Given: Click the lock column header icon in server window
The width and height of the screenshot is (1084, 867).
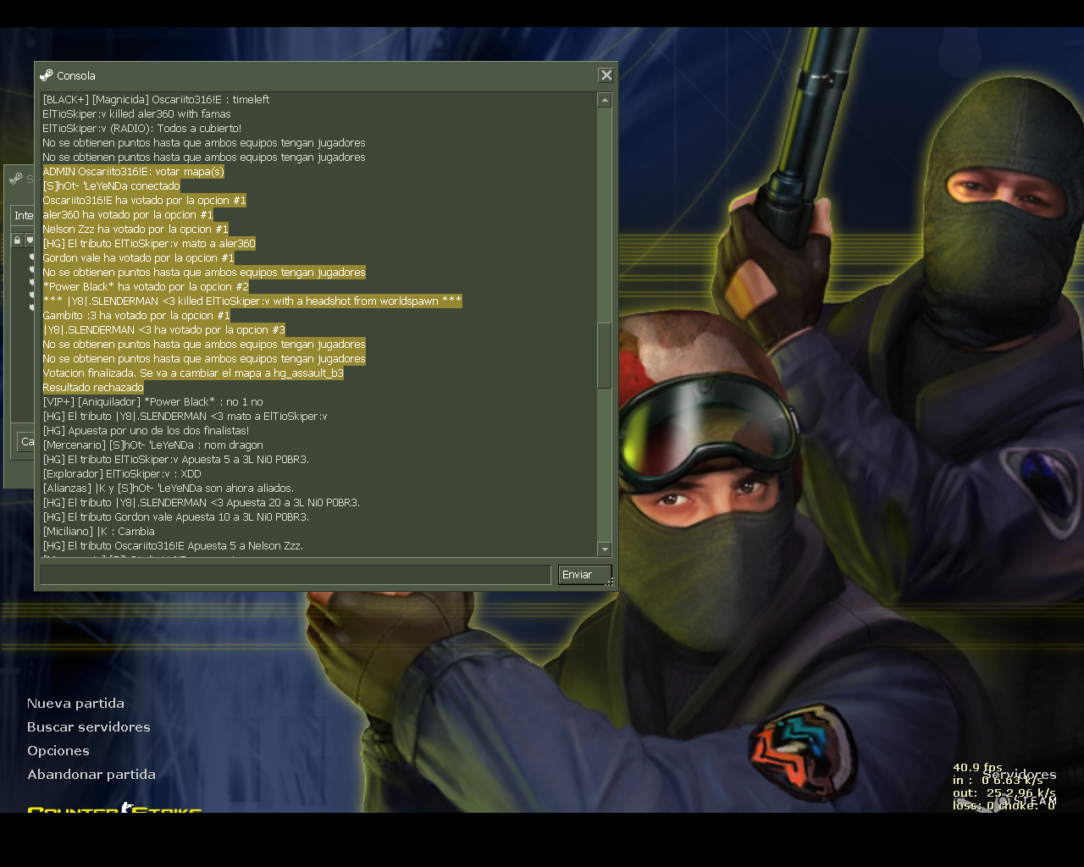Looking at the screenshot, I should point(17,240).
